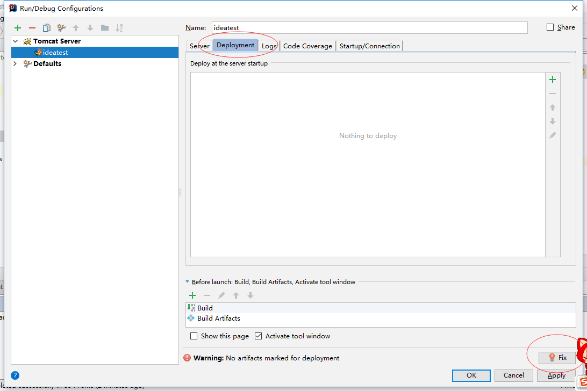
Task: Remove selected configuration with red minus
Action: tap(32, 28)
